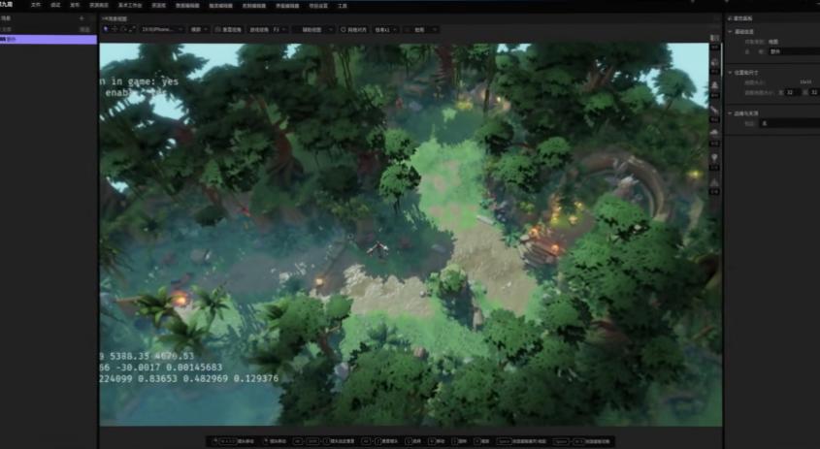
Task: Select the diagonal slope brush tool icon
Action: pyautogui.click(x=714, y=112)
